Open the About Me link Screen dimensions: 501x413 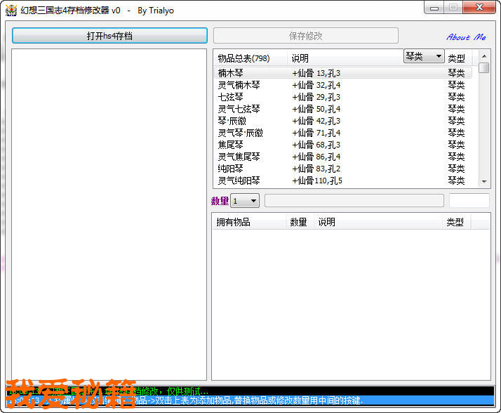466,37
